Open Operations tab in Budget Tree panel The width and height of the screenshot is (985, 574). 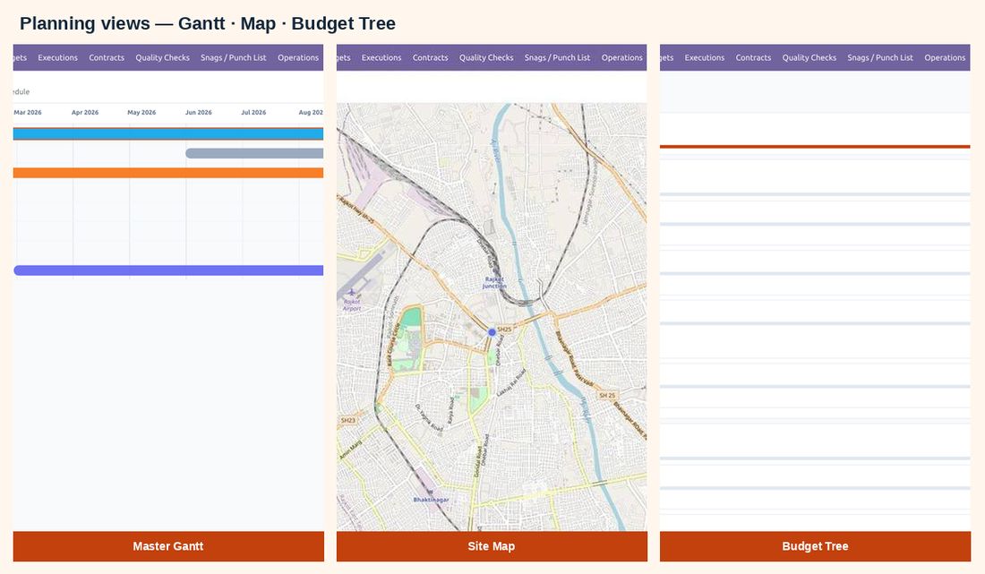click(x=945, y=57)
